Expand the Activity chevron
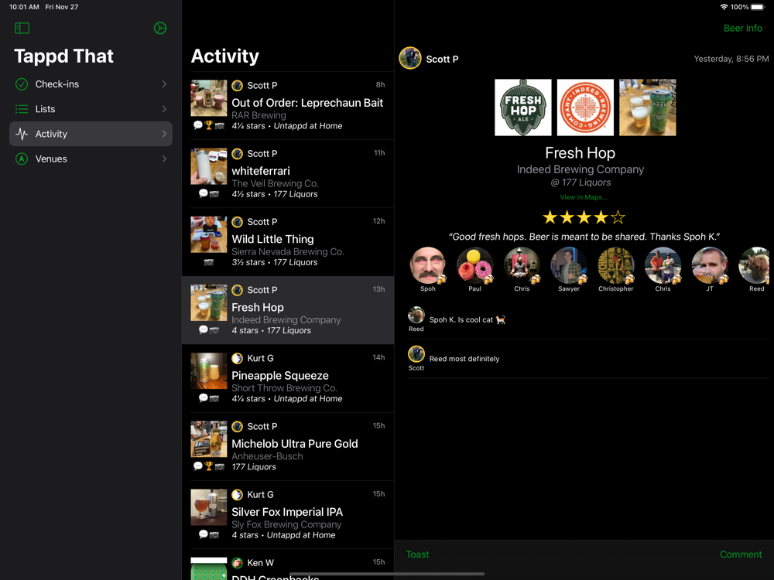Viewport: 774px width, 580px height. coord(164,134)
